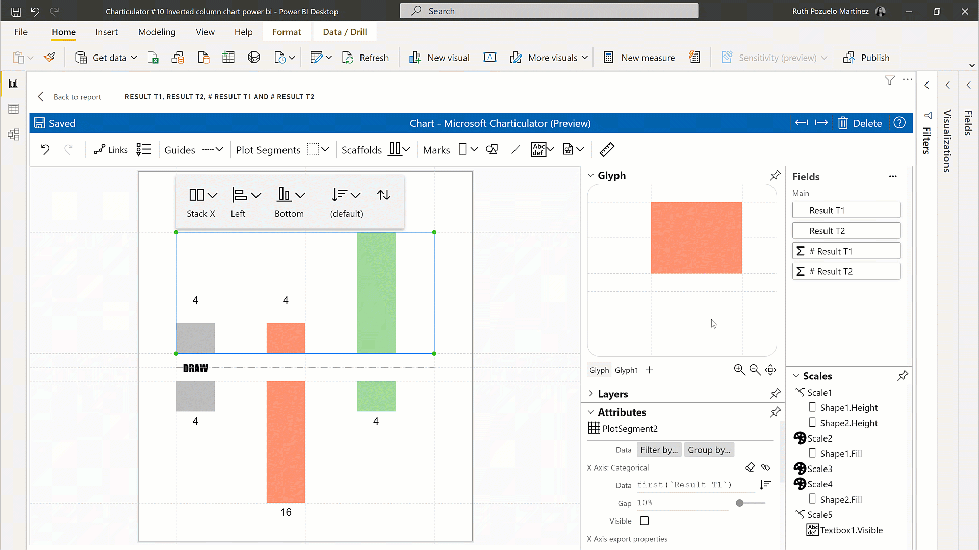Click the Gap value field showing 10%

tap(682, 503)
